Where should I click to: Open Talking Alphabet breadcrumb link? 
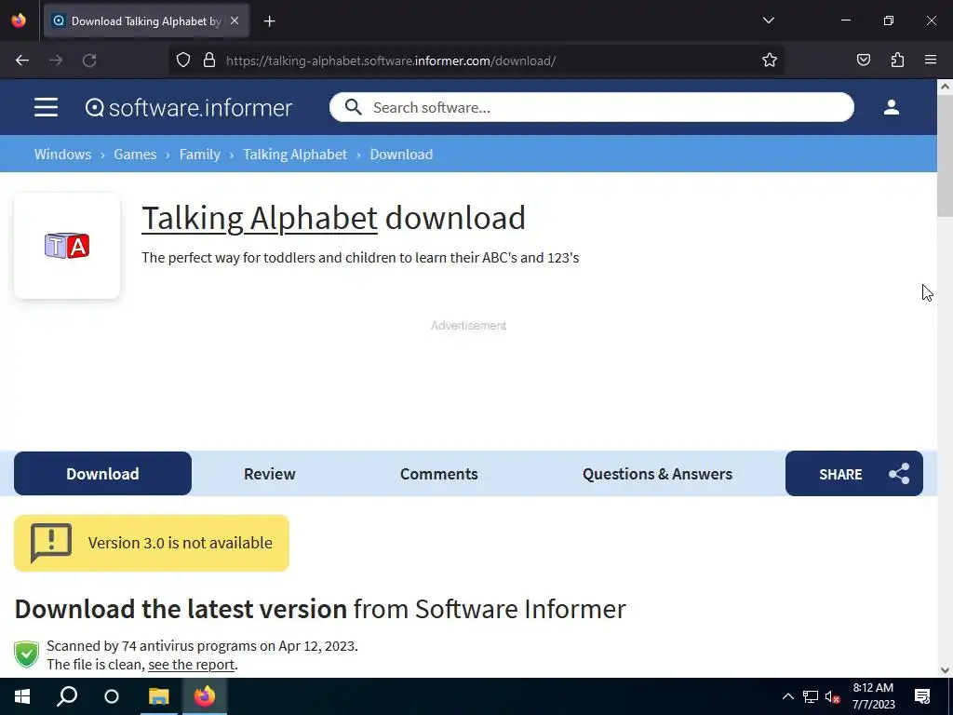tap(295, 155)
